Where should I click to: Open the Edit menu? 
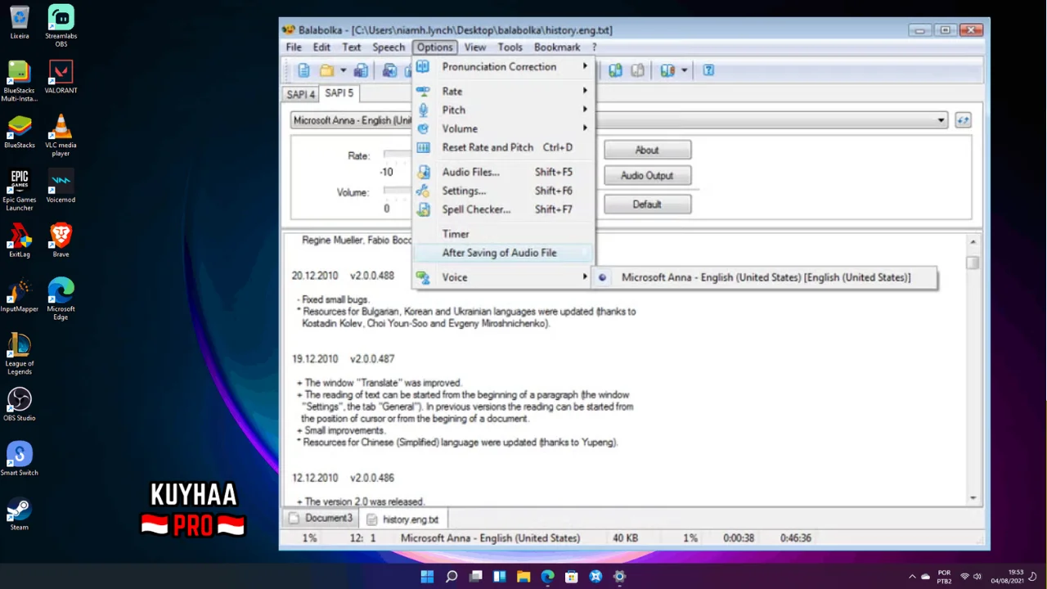click(321, 47)
